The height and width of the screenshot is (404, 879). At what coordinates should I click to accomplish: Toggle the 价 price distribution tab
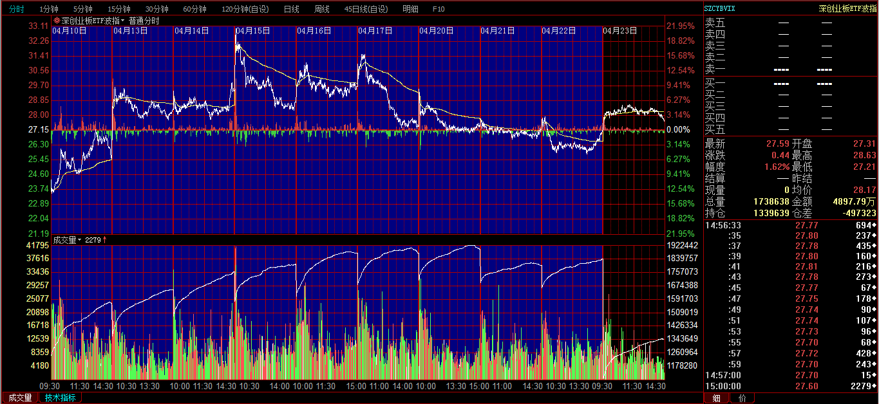pyautogui.click(x=742, y=398)
